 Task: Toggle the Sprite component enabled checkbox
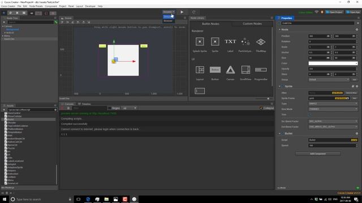(x=283, y=86)
